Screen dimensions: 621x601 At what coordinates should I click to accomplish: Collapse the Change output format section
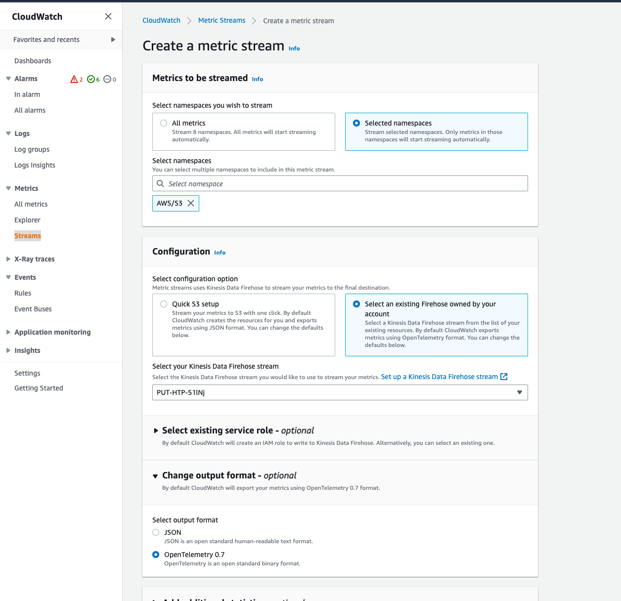pos(156,476)
